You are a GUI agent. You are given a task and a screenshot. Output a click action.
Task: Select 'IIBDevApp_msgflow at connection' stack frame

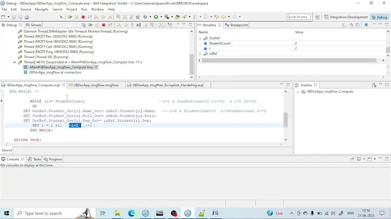[53, 73]
